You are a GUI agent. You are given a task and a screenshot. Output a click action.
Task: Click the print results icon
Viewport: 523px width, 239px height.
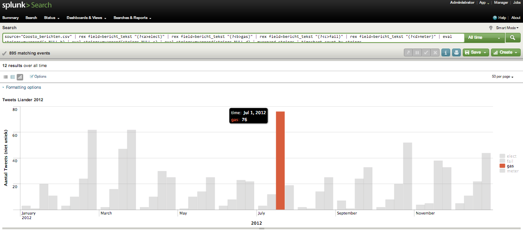[456, 53]
